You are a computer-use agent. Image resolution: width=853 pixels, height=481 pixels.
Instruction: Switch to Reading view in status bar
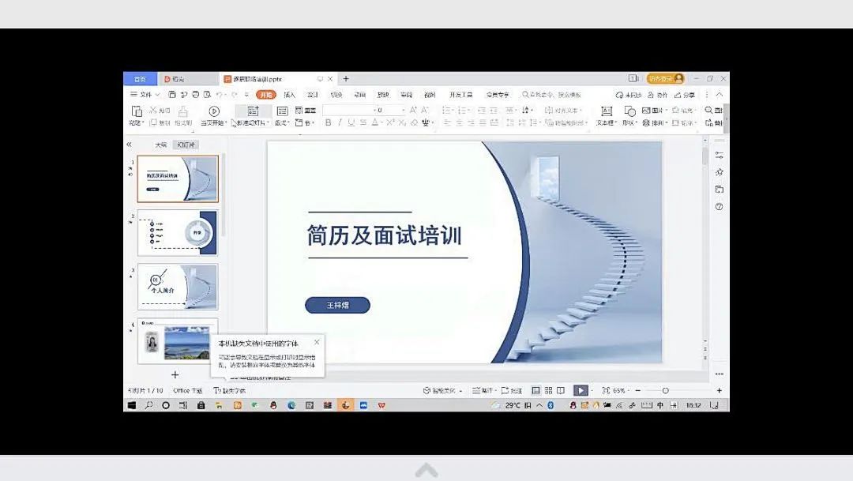click(x=561, y=391)
